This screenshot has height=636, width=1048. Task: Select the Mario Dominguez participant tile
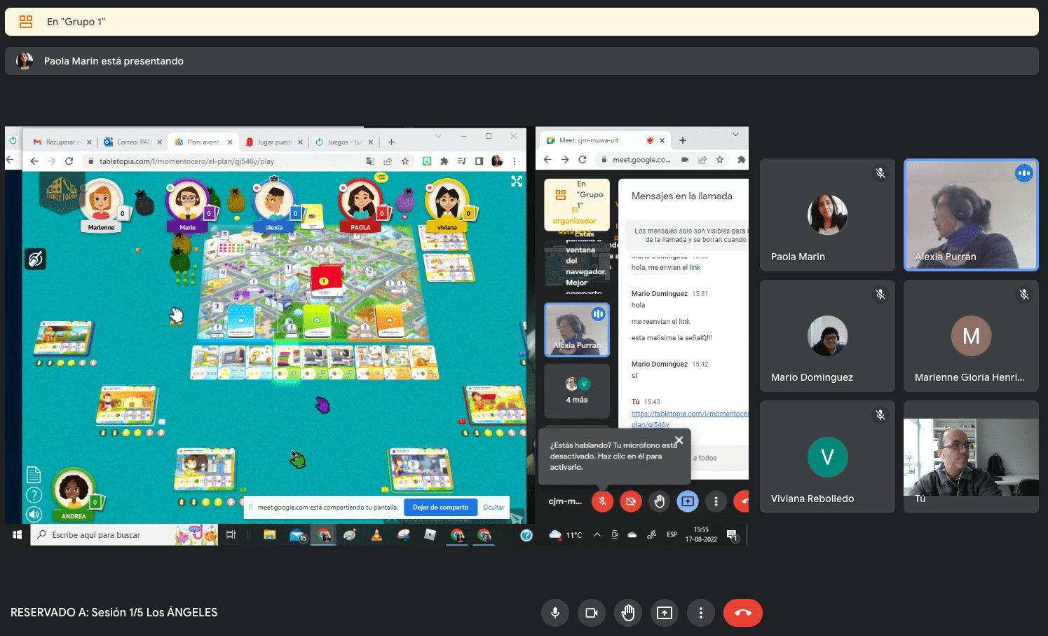click(x=827, y=336)
